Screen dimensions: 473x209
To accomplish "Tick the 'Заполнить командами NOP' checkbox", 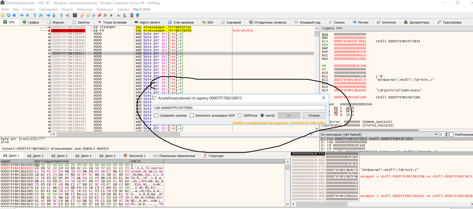I will pyautogui.click(x=192, y=115).
